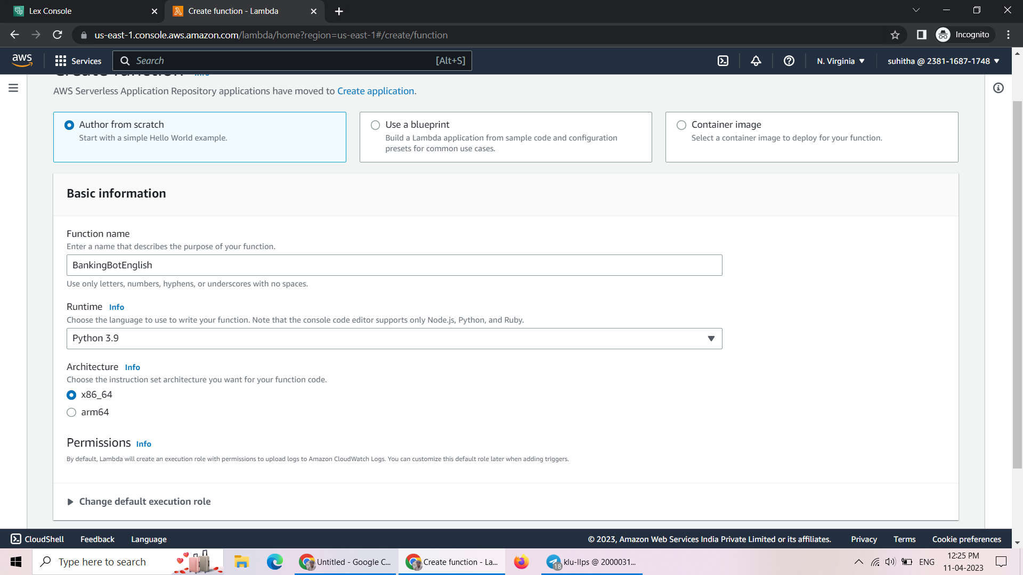Click the AWS home logo

point(22,60)
